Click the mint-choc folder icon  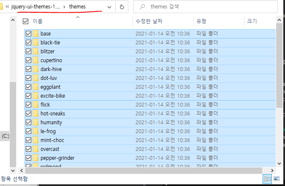click(x=35, y=140)
